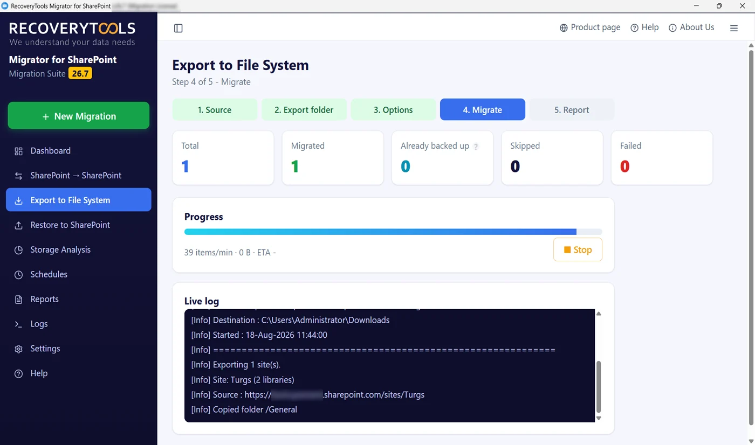Open Settings in the sidebar

[79, 349]
